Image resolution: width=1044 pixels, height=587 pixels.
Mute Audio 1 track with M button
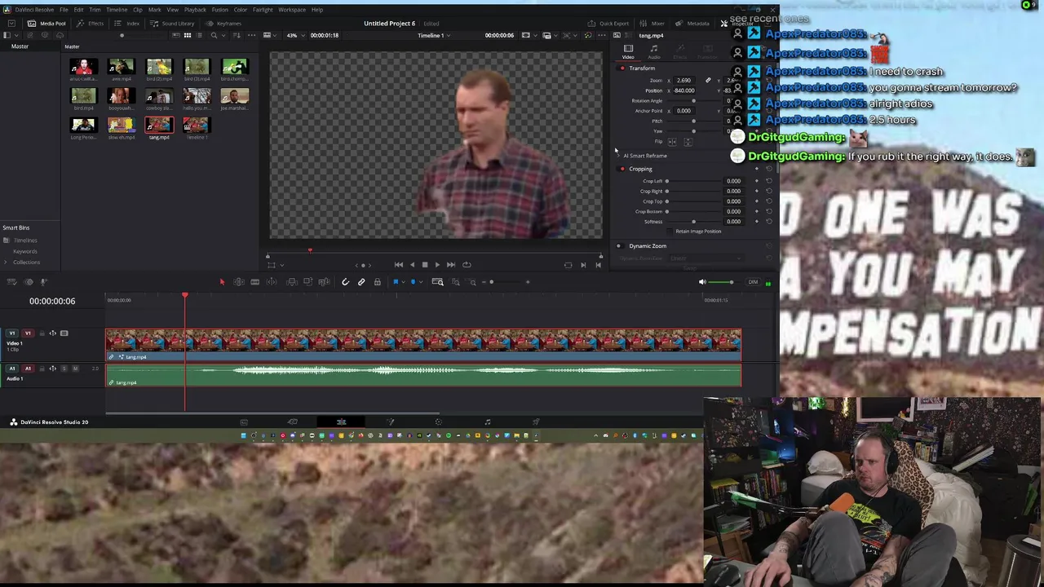75,369
